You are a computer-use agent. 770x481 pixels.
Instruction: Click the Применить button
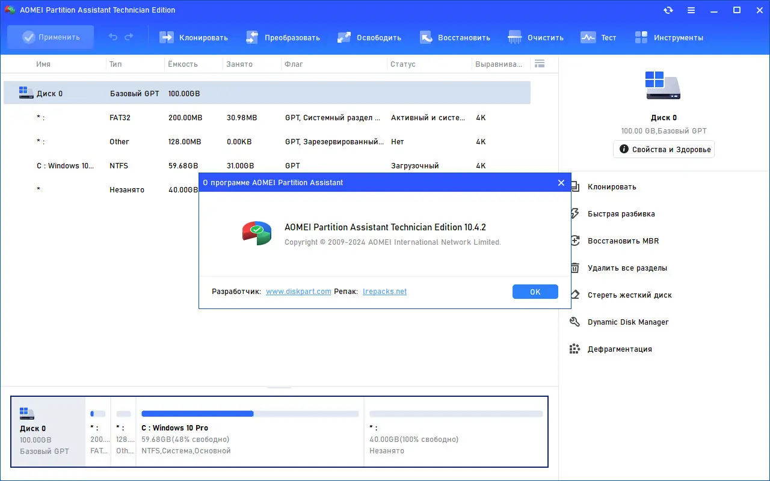click(x=51, y=37)
